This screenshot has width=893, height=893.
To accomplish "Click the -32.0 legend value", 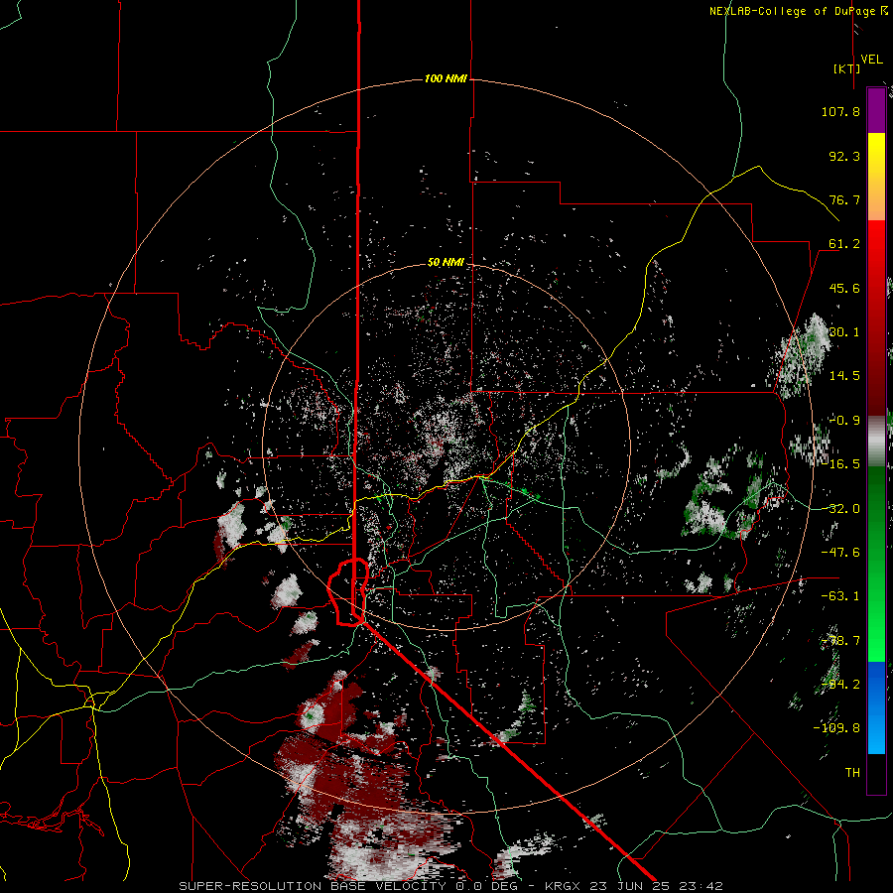I will tap(840, 509).
